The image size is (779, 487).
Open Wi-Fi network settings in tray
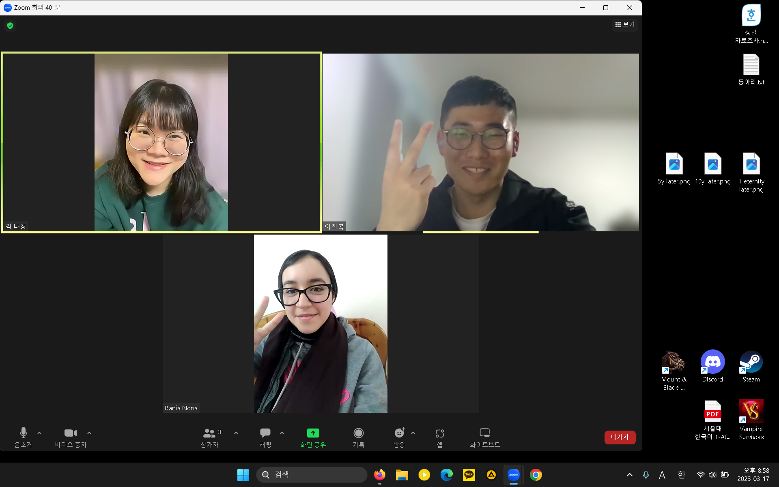pyautogui.click(x=701, y=475)
